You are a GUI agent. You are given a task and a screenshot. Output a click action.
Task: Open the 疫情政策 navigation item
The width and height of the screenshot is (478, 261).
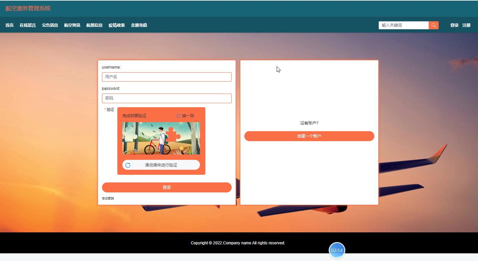117,25
